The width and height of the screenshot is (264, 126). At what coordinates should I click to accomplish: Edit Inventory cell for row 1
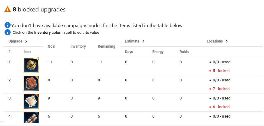(x=72, y=62)
